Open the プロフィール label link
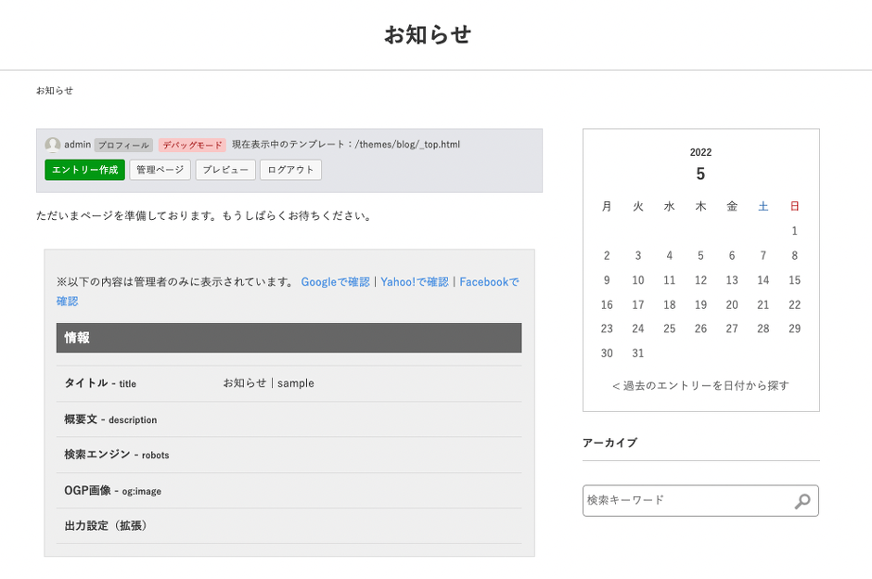Screen dimensions: 872x579 123,146
